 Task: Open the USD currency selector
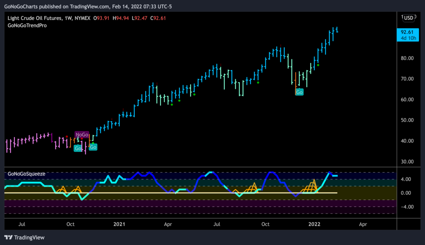pos(408,18)
